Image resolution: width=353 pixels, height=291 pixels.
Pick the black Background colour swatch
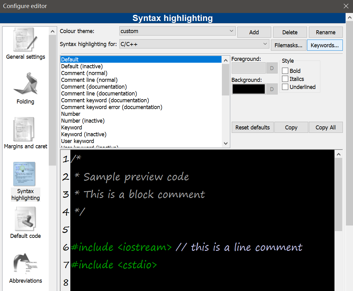[248, 89]
